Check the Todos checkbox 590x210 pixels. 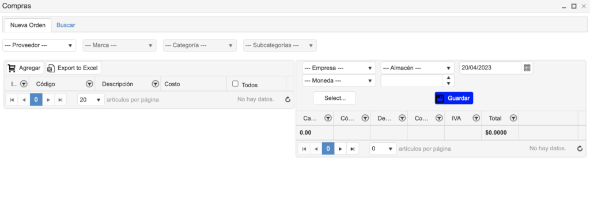click(235, 84)
